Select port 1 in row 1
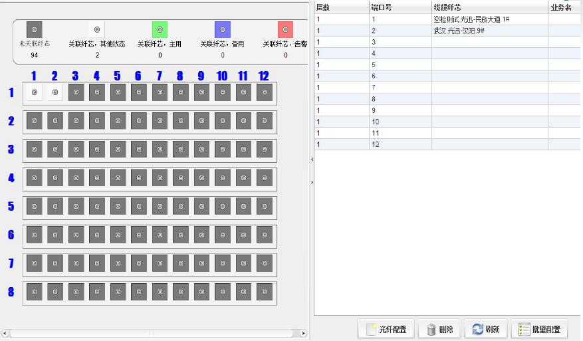 (x=35, y=92)
